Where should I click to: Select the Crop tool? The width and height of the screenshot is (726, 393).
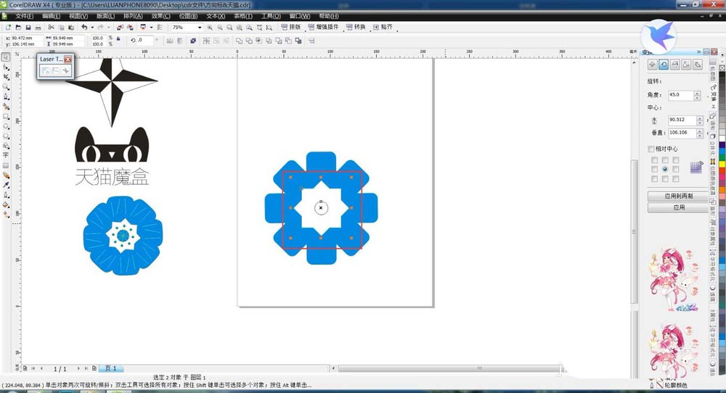(x=6, y=77)
